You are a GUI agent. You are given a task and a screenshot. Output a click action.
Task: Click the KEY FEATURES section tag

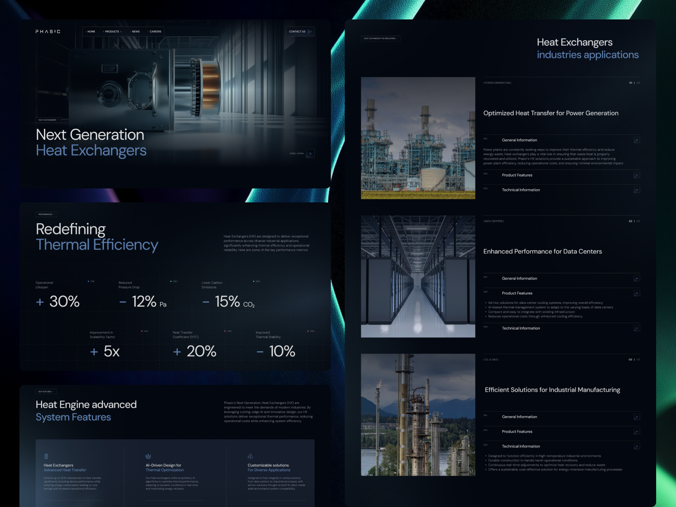pos(46,392)
